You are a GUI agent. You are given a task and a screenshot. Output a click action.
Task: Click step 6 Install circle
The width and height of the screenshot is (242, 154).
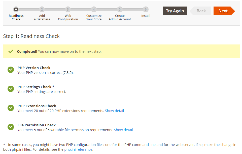click(146, 10)
